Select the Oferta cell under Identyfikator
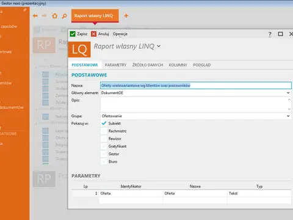Image resolution: width=293 pixels, height=220 pixels. [x=131, y=193]
